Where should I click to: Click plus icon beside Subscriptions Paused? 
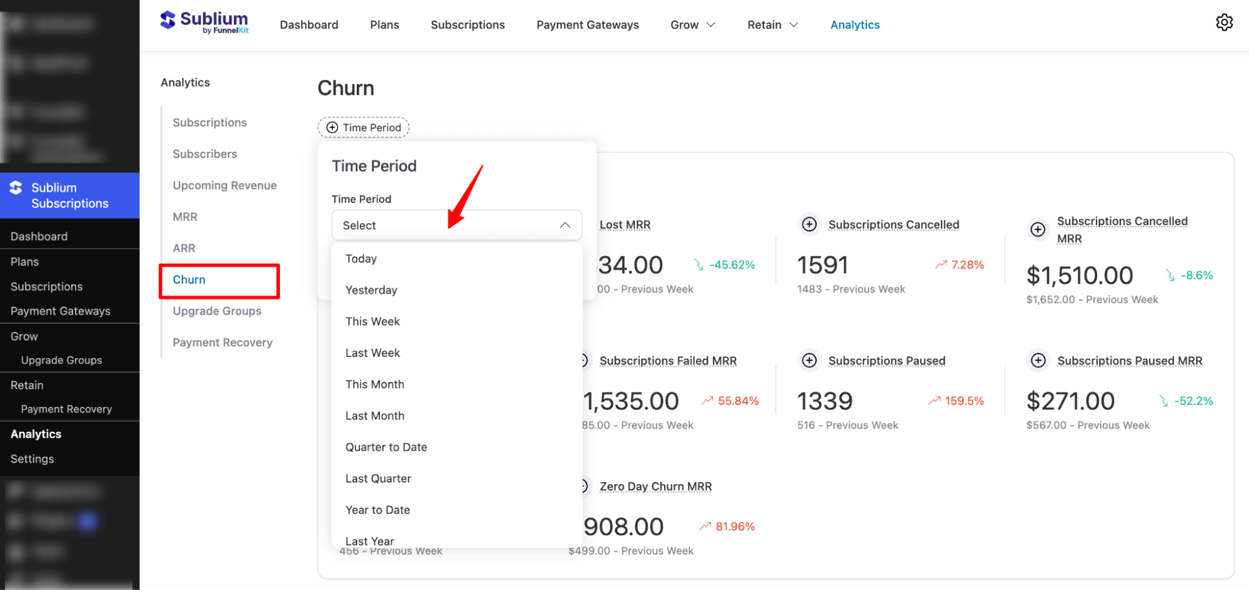point(809,361)
